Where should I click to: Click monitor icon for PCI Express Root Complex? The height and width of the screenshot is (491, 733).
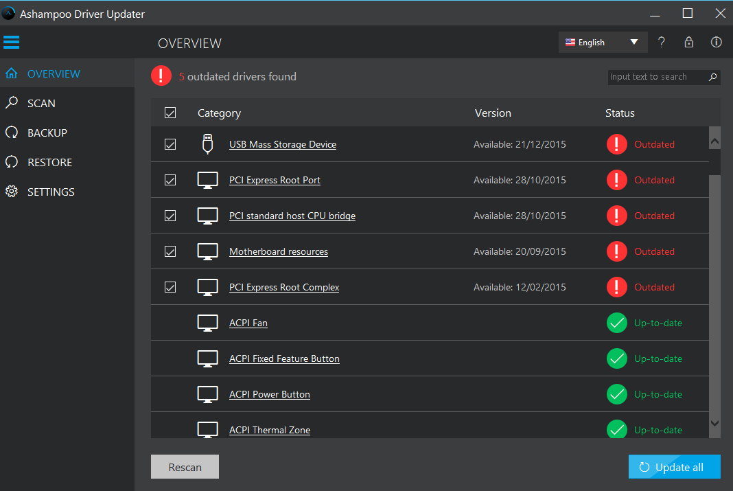pyautogui.click(x=207, y=287)
